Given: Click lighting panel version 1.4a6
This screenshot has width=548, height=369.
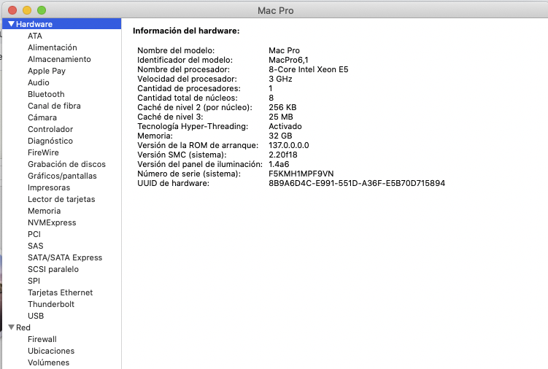Looking at the screenshot, I should (x=279, y=164).
